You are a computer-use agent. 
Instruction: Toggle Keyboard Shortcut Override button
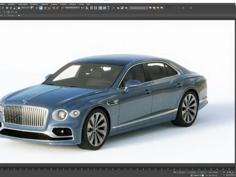[x=41, y=8]
